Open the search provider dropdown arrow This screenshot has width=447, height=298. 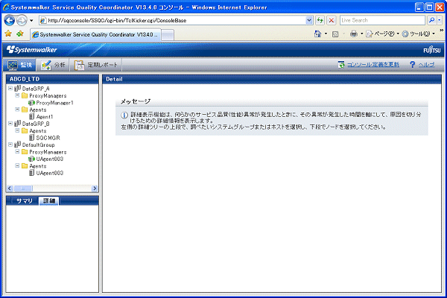pyautogui.click(x=440, y=20)
